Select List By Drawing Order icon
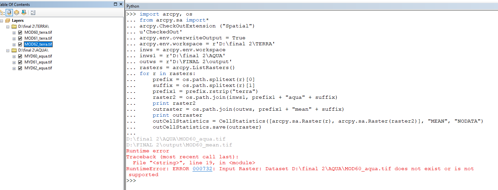 (x=2, y=13)
